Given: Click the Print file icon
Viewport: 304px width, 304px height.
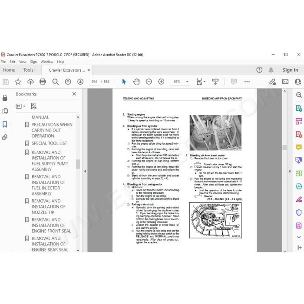Looking at the screenshot, I should (43, 82).
